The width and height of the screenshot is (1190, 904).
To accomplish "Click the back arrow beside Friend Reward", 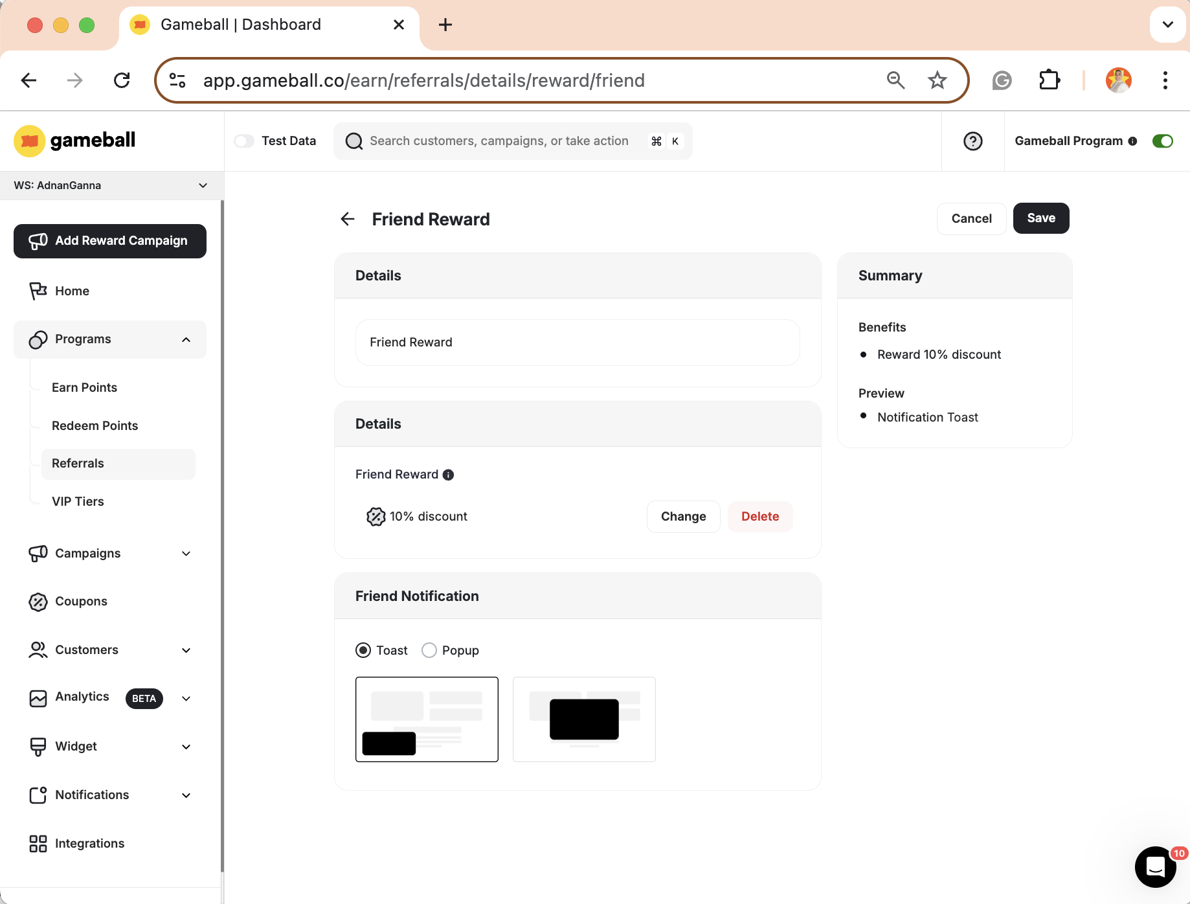I will point(348,219).
